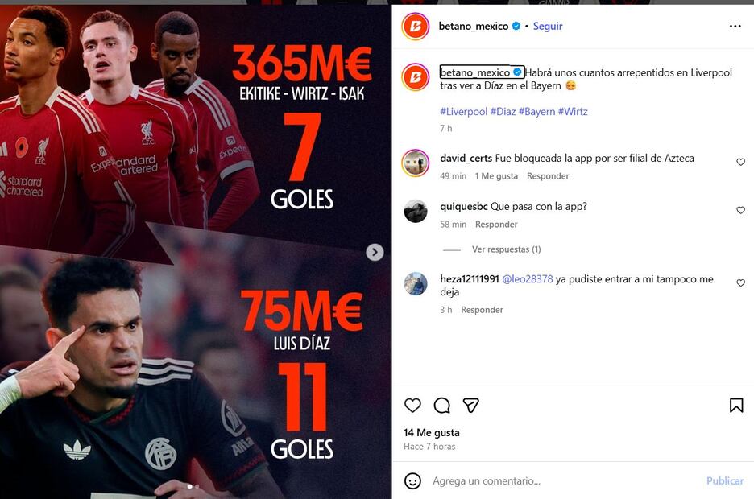Open the #Bayern hashtag
Image resolution: width=754 pixels, height=499 pixels.
click(536, 111)
